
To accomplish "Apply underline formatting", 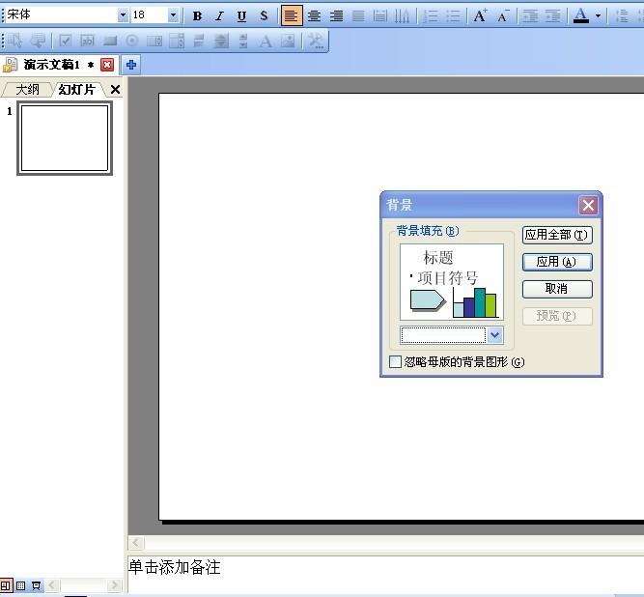I will (241, 15).
